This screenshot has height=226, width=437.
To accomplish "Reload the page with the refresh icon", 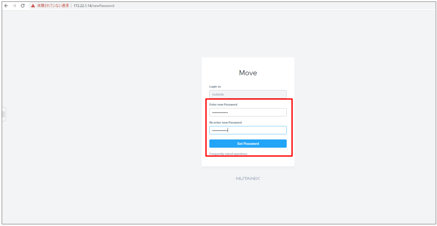I will (23, 6).
